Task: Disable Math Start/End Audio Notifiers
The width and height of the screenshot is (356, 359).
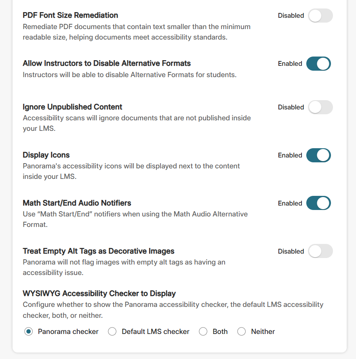Action: coord(318,203)
